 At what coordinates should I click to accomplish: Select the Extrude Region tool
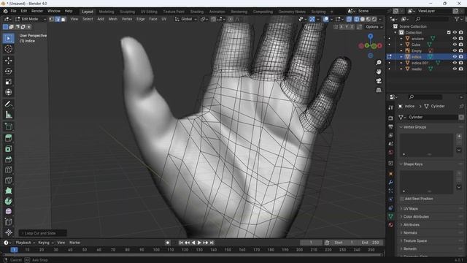[8, 138]
